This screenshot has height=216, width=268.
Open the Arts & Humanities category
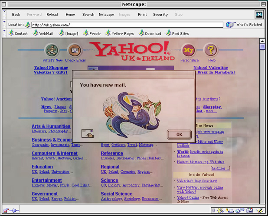(x=51, y=126)
